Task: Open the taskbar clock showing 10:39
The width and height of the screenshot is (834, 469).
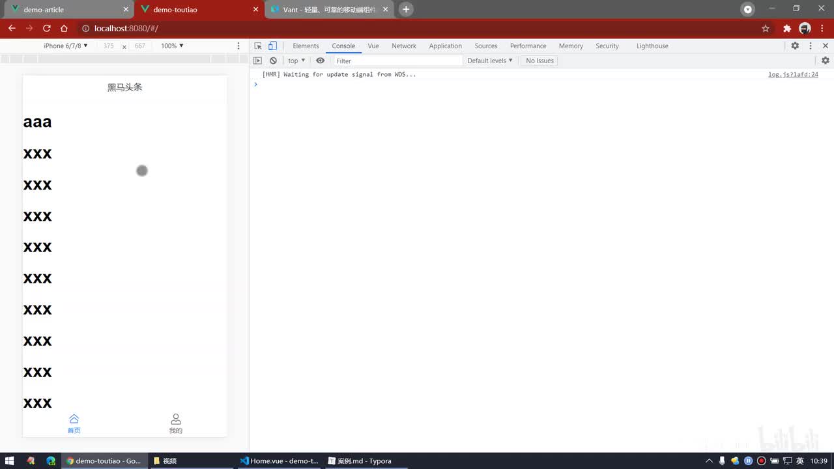Action: coord(819,461)
